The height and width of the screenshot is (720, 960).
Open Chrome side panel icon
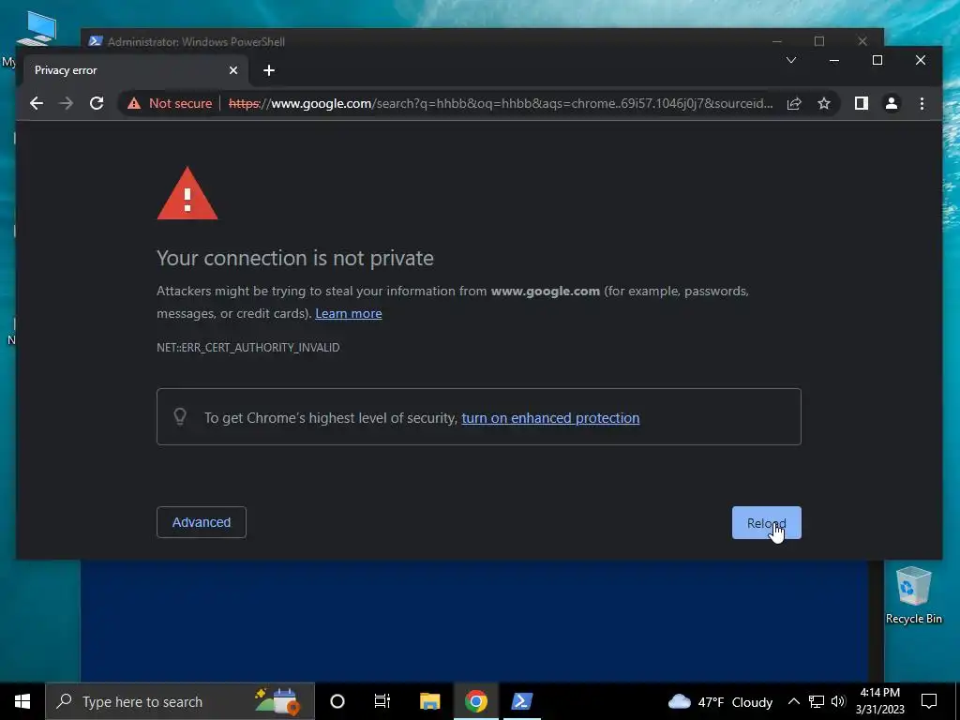(862, 103)
